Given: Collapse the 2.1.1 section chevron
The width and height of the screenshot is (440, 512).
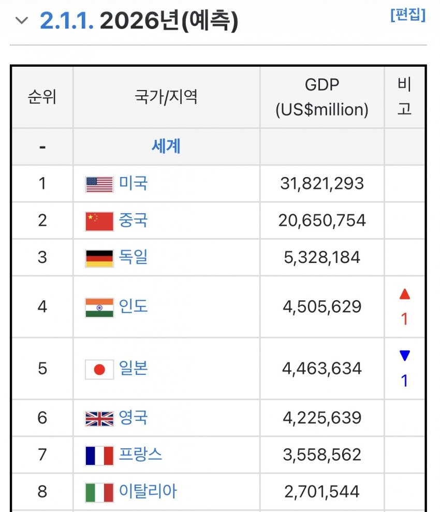Looking at the screenshot, I should 22,21.
